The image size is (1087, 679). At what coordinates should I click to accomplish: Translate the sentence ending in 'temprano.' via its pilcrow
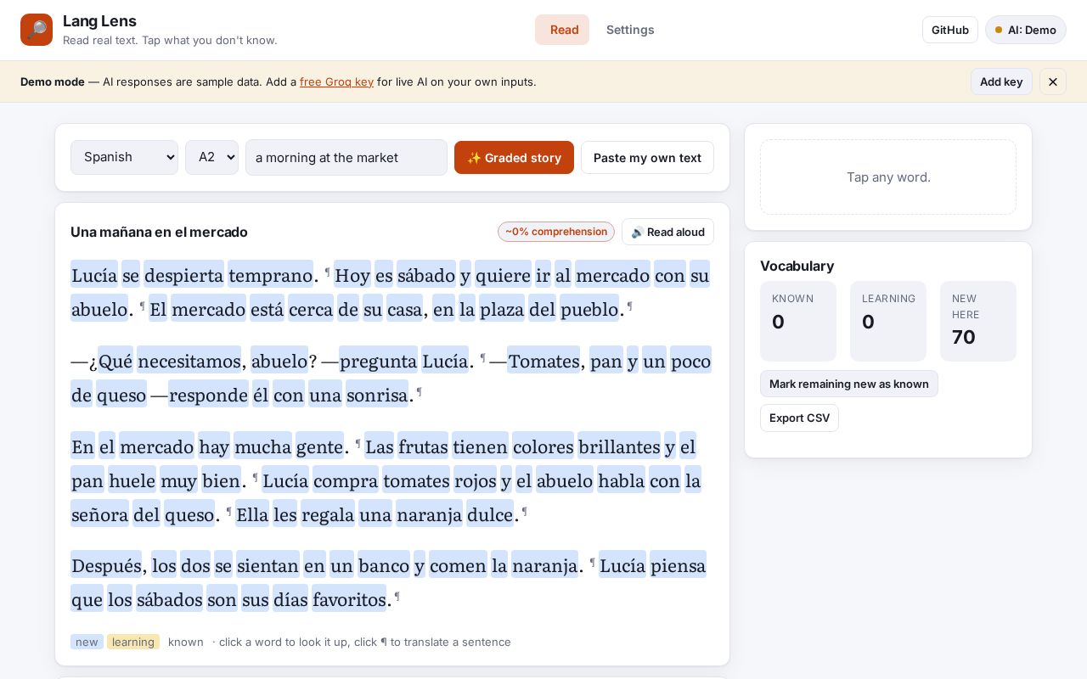(x=327, y=272)
